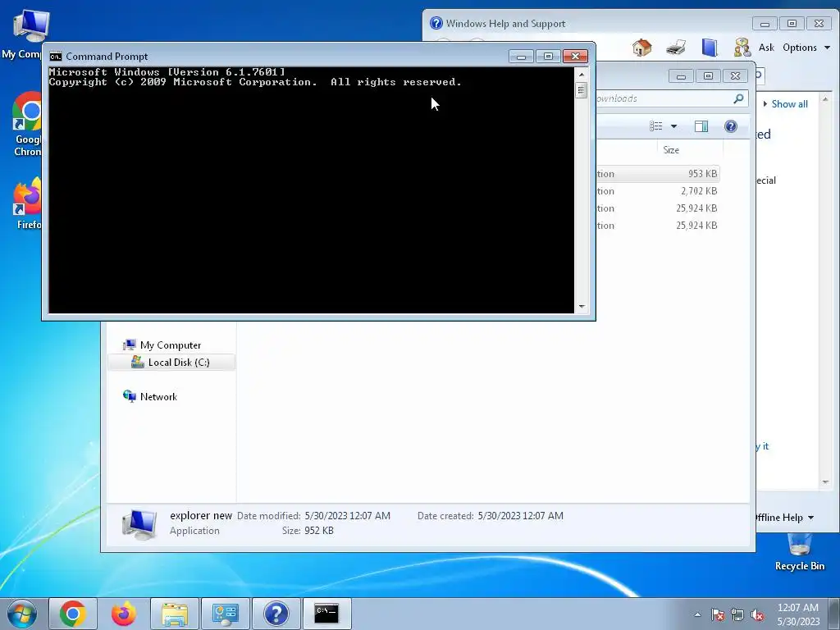Toggle the preview pane icon in Explorer

[701, 126]
